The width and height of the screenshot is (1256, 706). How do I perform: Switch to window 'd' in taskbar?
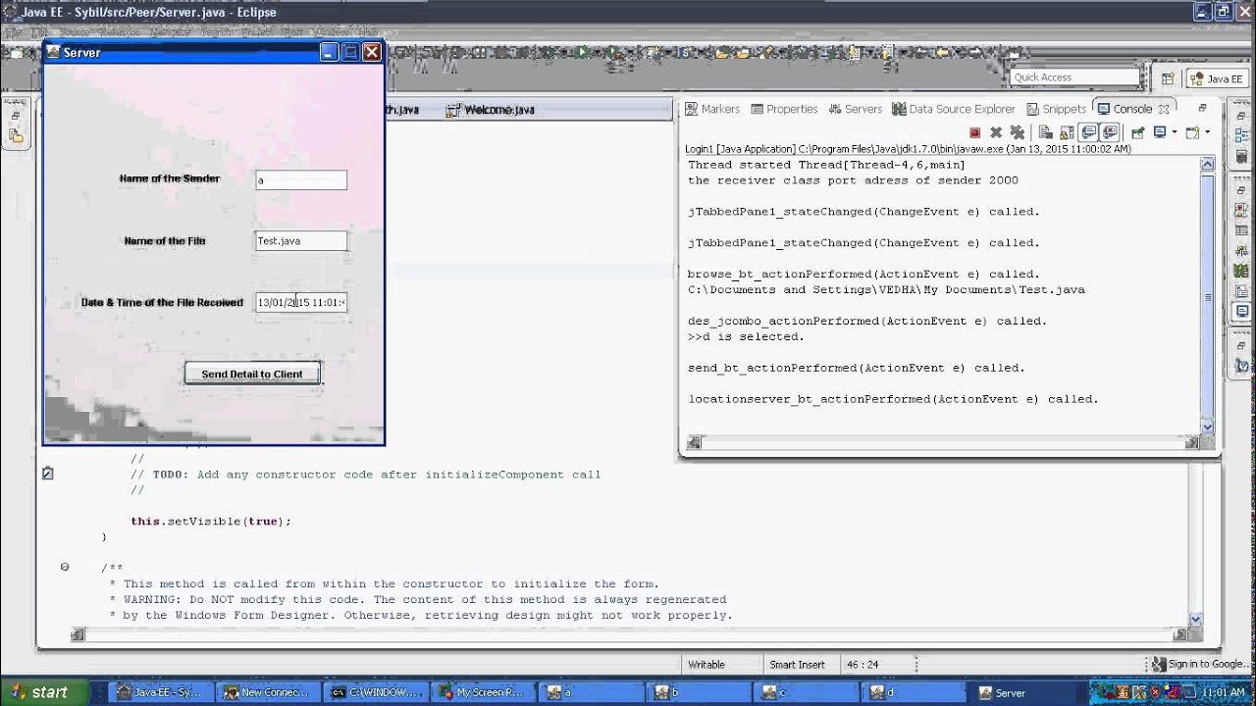(915, 692)
